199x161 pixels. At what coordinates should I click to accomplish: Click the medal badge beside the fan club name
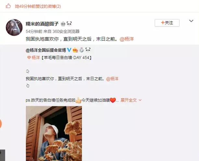pos(82,50)
